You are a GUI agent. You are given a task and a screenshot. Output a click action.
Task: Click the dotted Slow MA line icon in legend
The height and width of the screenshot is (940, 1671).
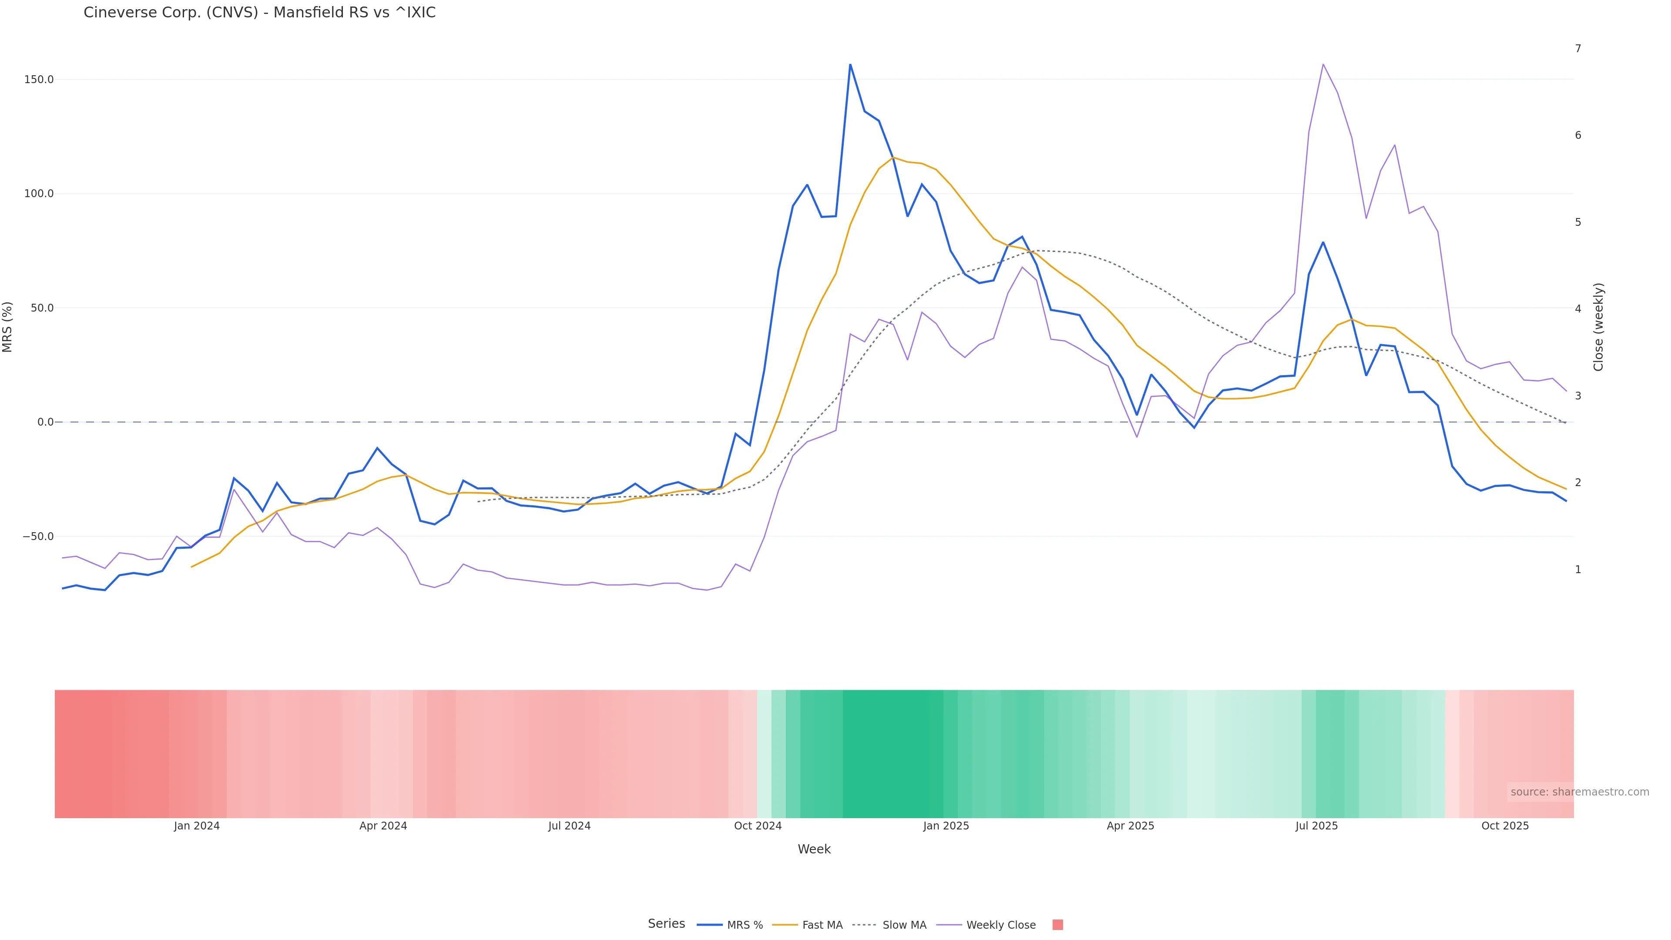[x=864, y=925]
